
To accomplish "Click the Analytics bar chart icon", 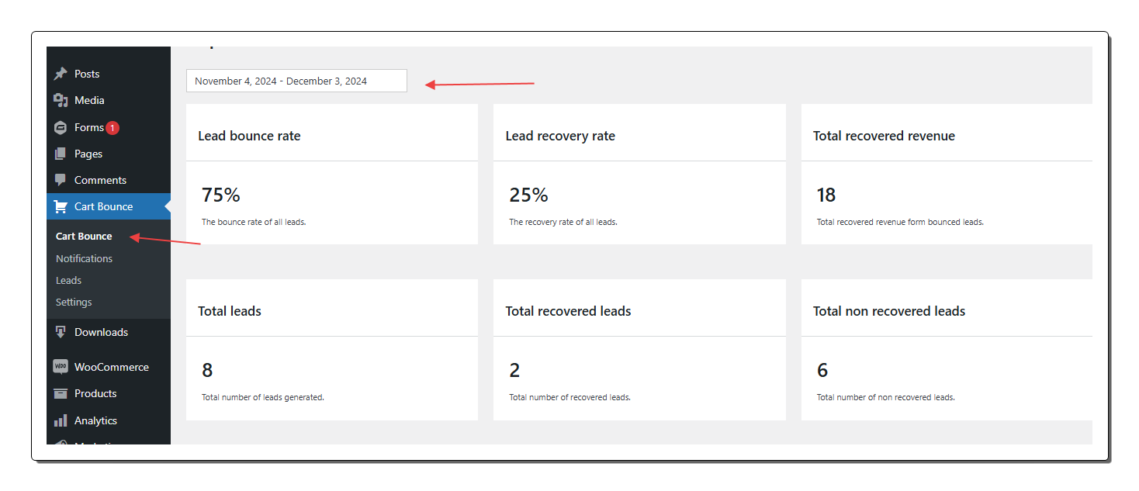I will click(x=61, y=421).
